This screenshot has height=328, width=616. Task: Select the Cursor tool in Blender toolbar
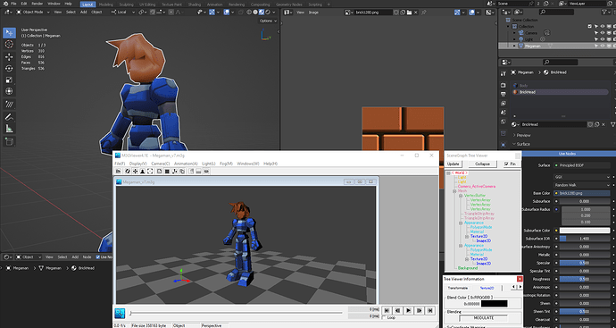pos(10,45)
